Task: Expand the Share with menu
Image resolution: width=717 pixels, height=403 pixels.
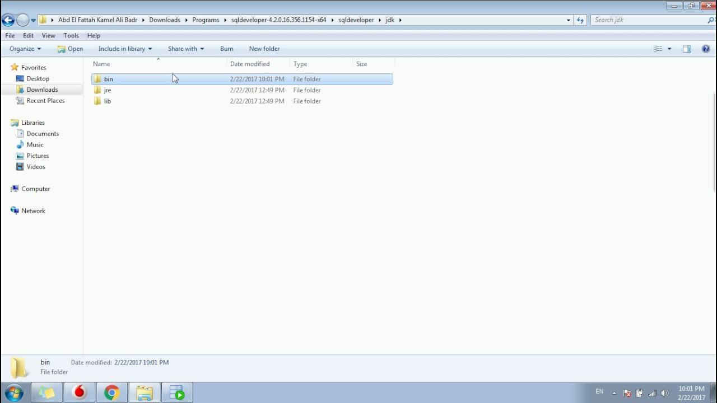Action: click(186, 49)
